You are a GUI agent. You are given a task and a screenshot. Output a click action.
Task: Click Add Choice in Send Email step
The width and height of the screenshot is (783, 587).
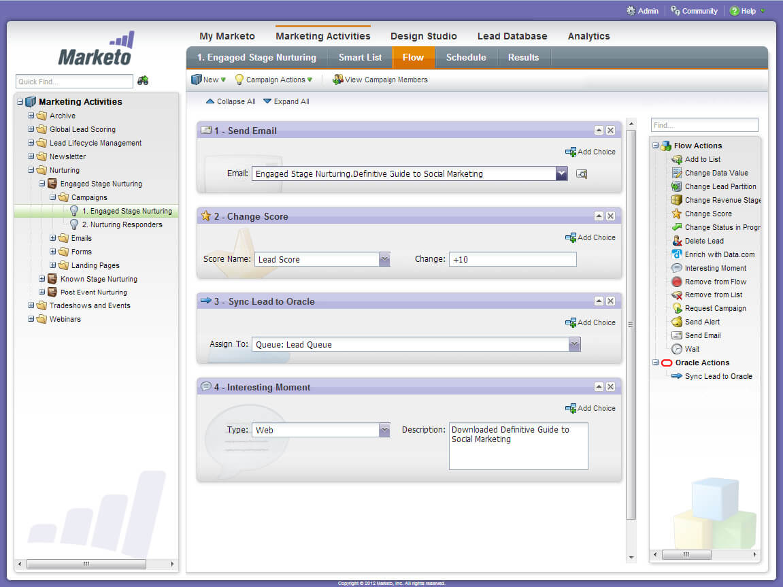[x=590, y=152]
